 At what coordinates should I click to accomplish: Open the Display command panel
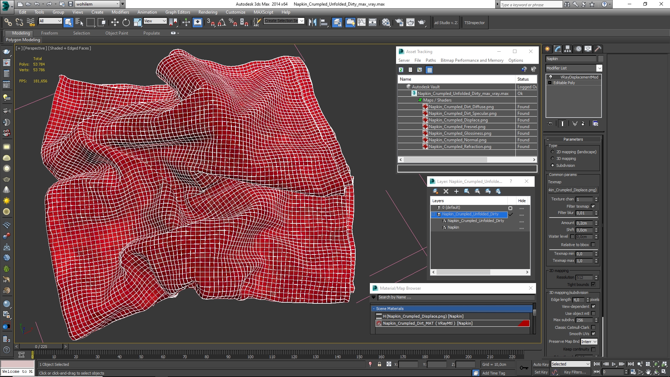(588, 49)
